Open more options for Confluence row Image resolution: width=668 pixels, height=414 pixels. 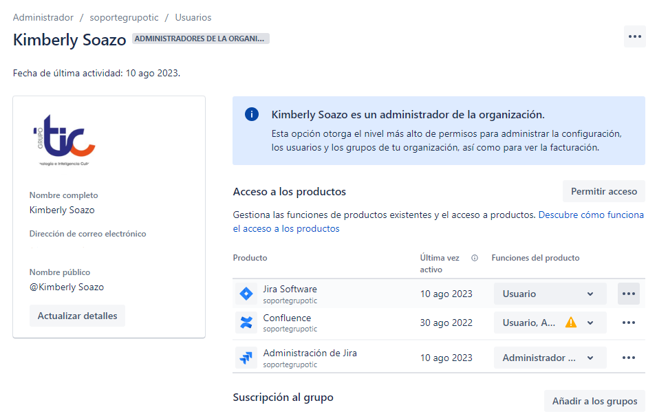pyautogui.click(x=628, y=323)
